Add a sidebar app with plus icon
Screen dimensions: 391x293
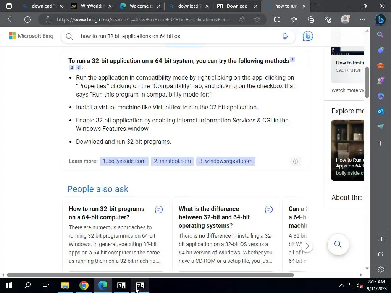pos(380,143)
